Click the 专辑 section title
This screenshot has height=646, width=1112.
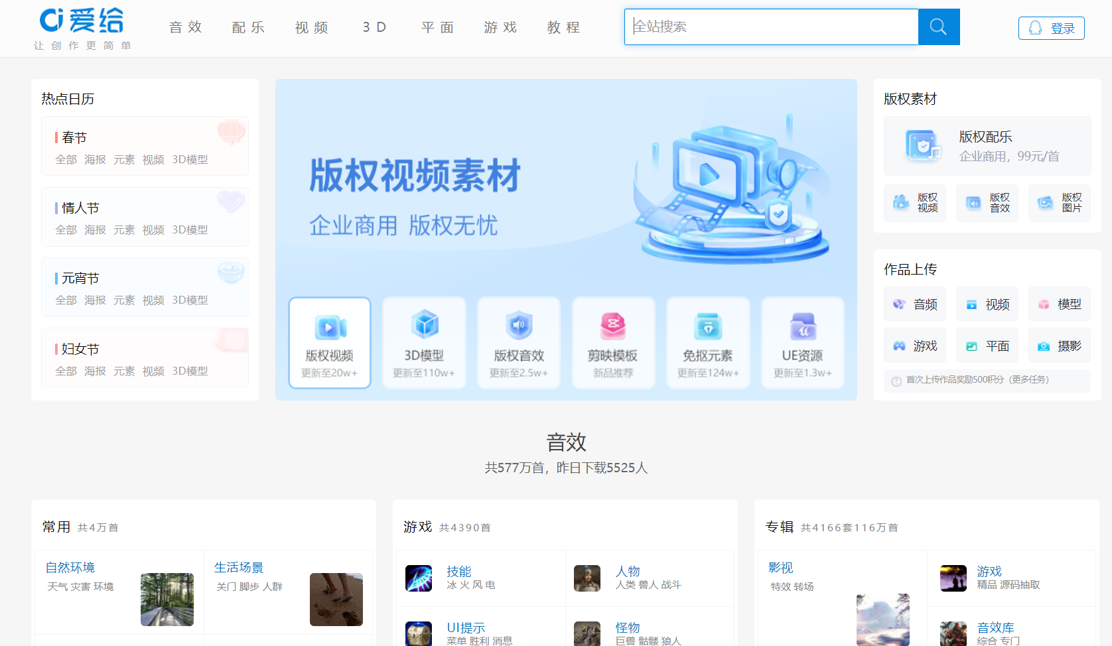[x=780, y=527]
